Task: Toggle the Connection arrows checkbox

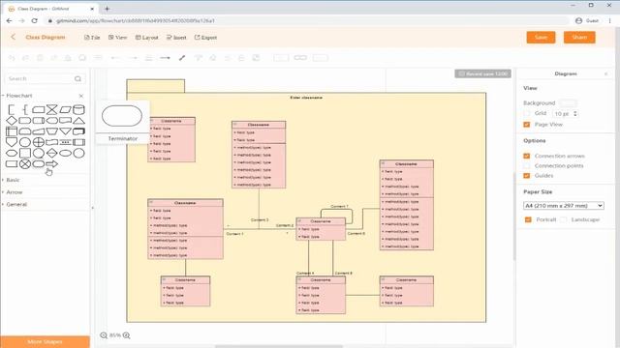Action: (x=527, y=156)
